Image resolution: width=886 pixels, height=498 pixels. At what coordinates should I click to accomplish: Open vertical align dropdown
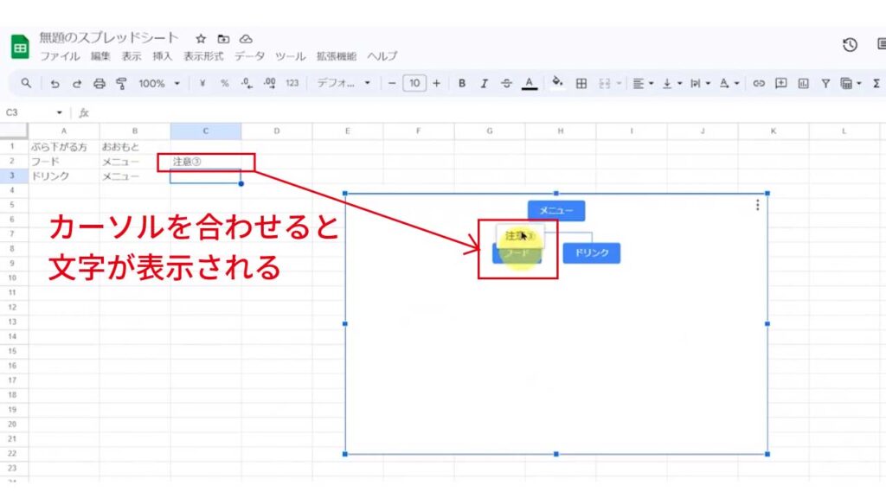coord(671,84)
